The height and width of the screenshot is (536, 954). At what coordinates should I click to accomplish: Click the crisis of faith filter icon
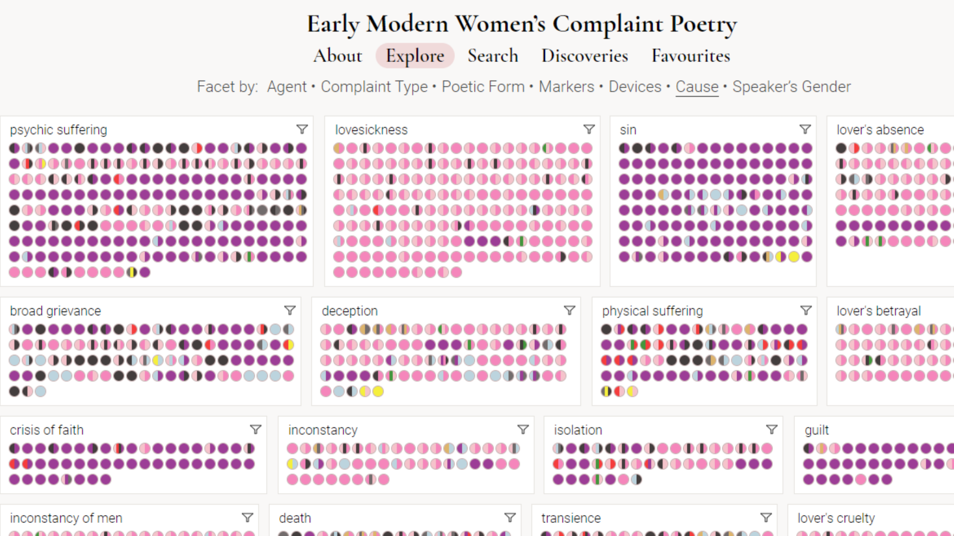click(256, 429)
